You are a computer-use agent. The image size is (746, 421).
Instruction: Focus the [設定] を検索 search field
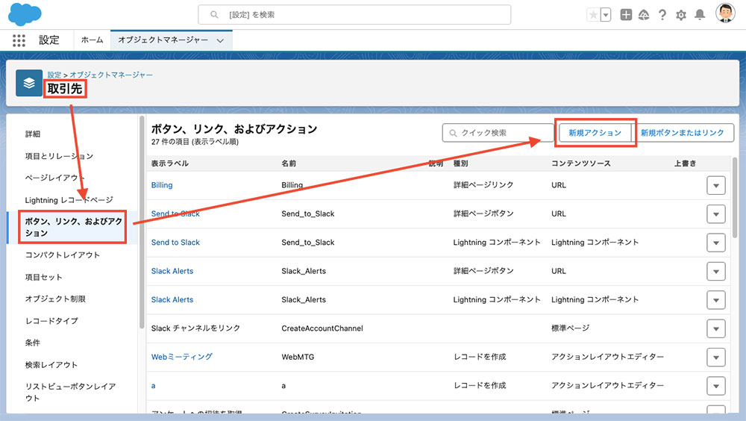pyautogui.click(x=354, y=15)
